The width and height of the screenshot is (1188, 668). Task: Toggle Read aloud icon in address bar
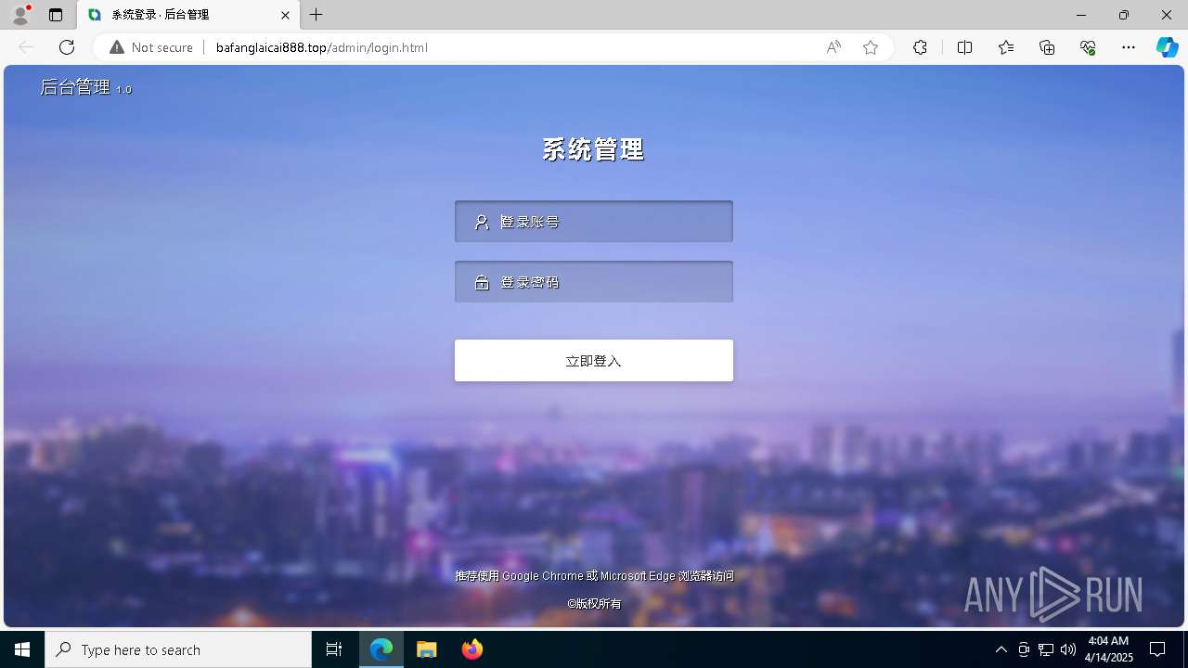833,47
